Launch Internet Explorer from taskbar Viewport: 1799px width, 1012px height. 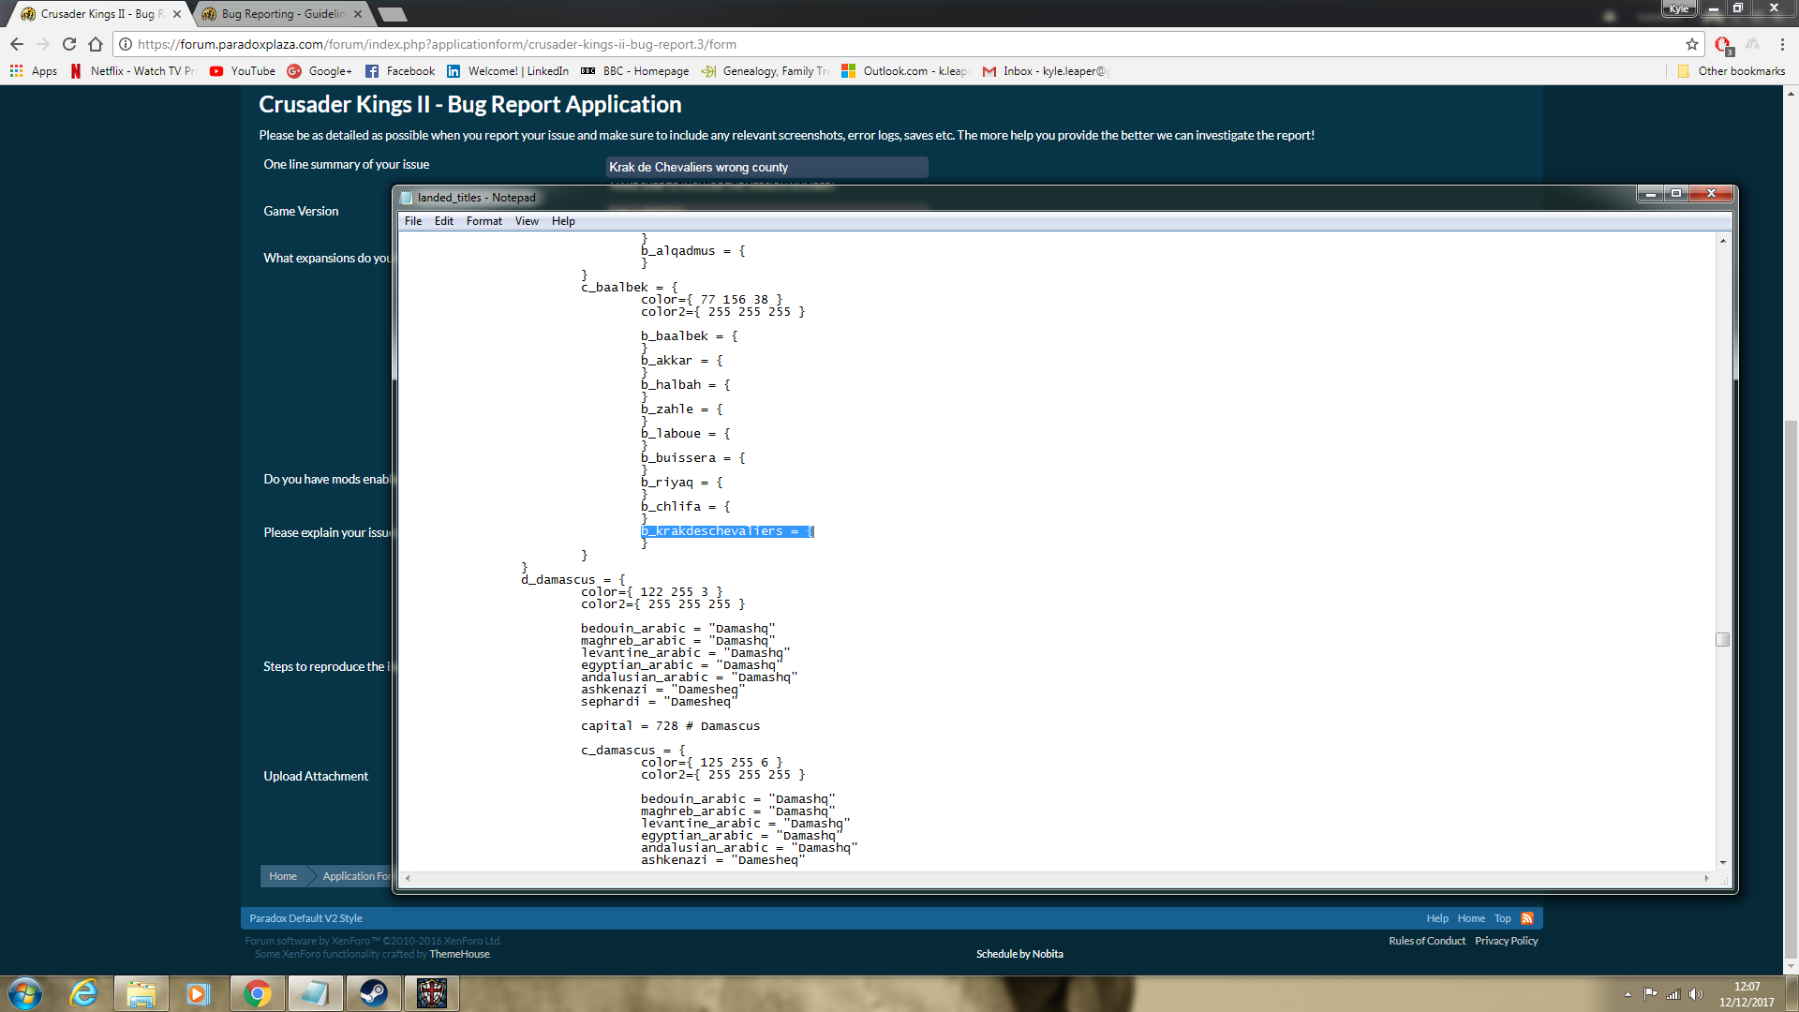pyautogui.click(x=83, y=993)
